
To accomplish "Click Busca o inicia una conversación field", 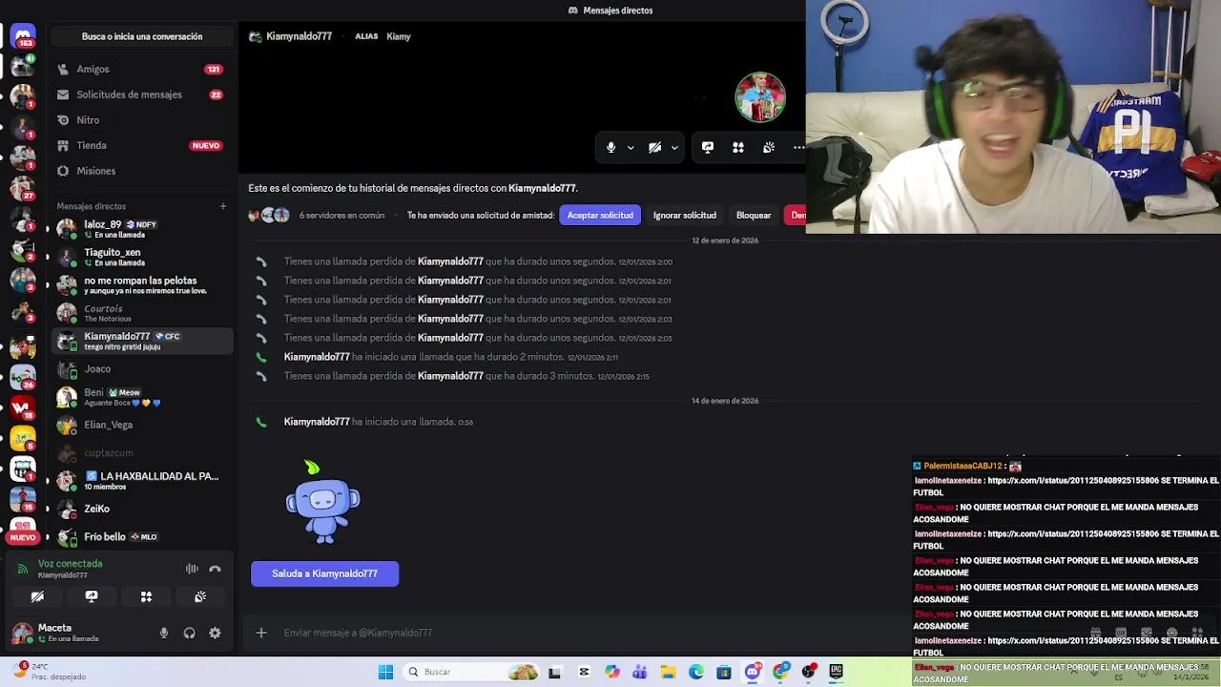I will point(142,36).
